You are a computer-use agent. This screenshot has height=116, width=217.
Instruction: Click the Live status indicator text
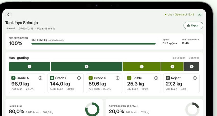[179, 14]
